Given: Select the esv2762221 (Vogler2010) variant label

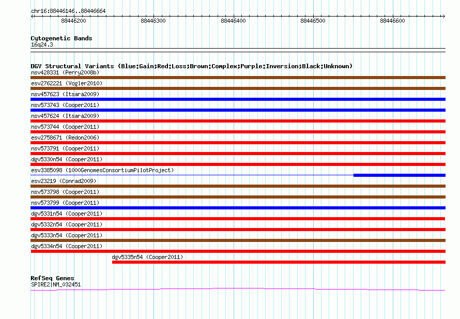Looking at the screenshot, I should click(67, 83).
